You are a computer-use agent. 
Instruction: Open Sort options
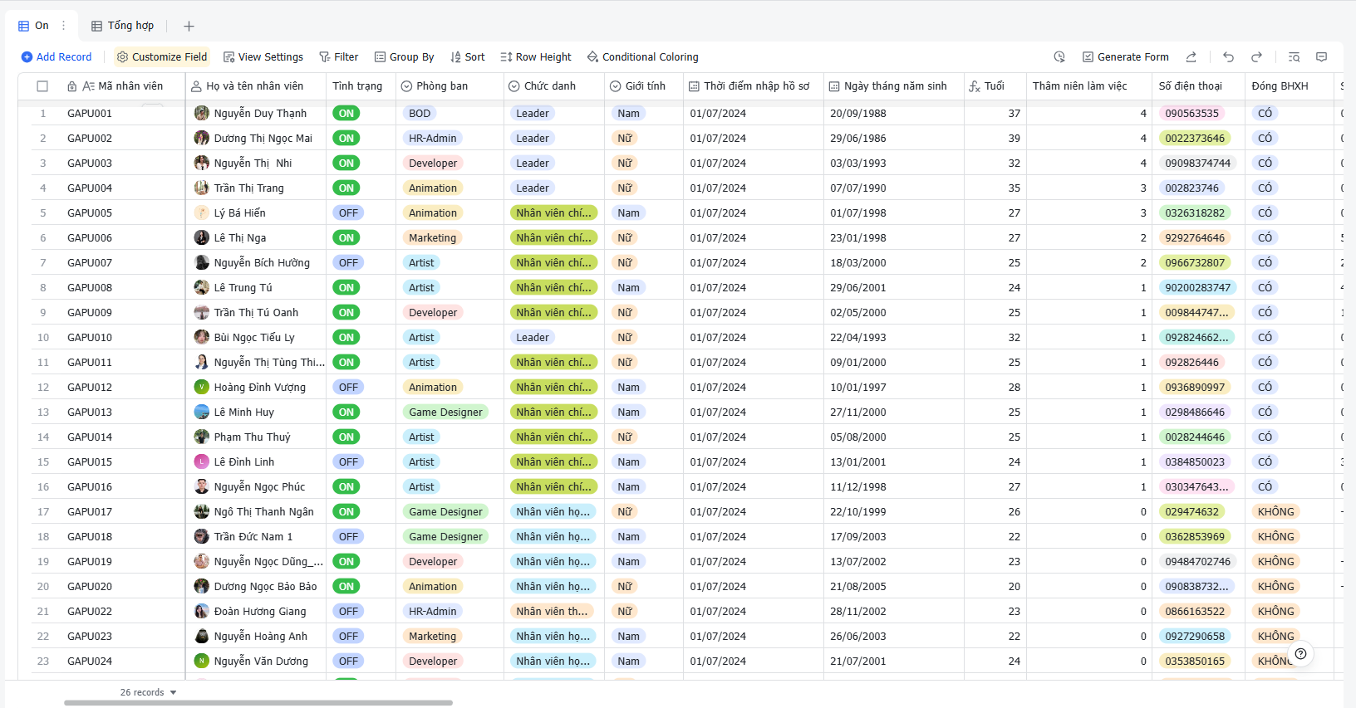tap(468, 57)
